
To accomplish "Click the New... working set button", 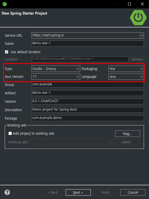I will point(127,134).
